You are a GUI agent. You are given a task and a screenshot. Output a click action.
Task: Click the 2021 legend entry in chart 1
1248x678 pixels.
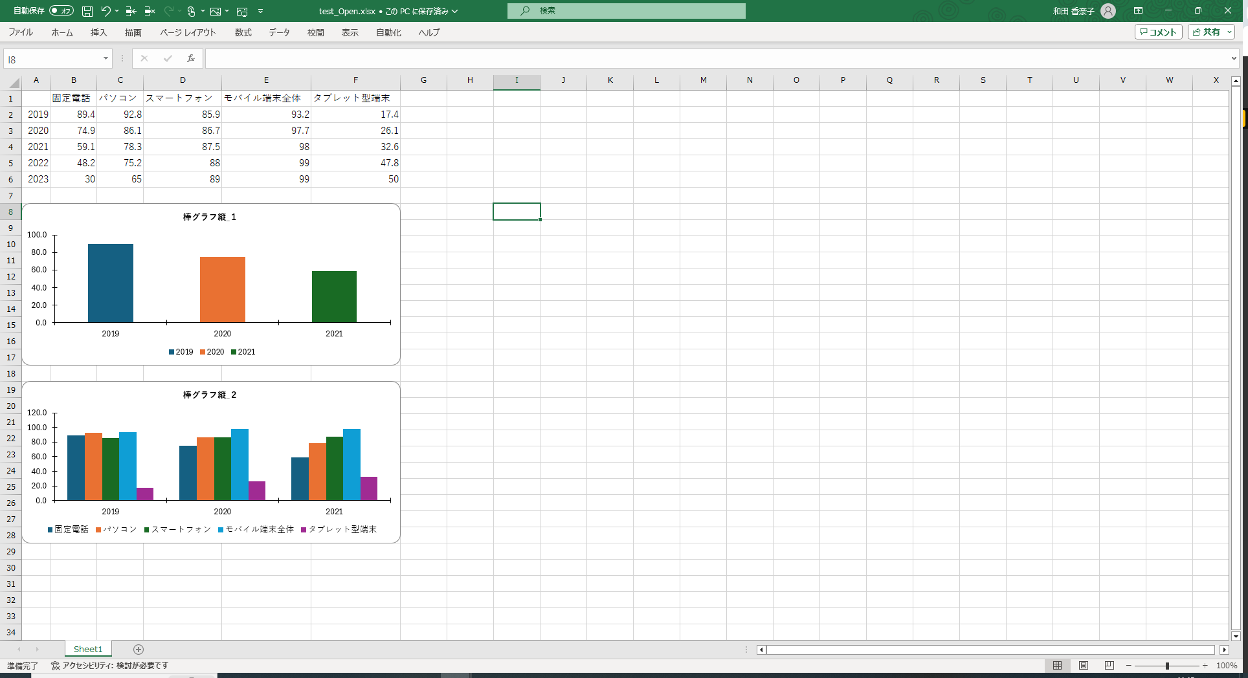pos(243,352)
